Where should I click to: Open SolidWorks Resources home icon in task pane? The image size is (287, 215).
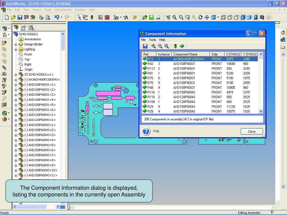[283, 32]
